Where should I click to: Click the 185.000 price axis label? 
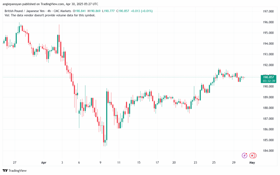[268, 140]
